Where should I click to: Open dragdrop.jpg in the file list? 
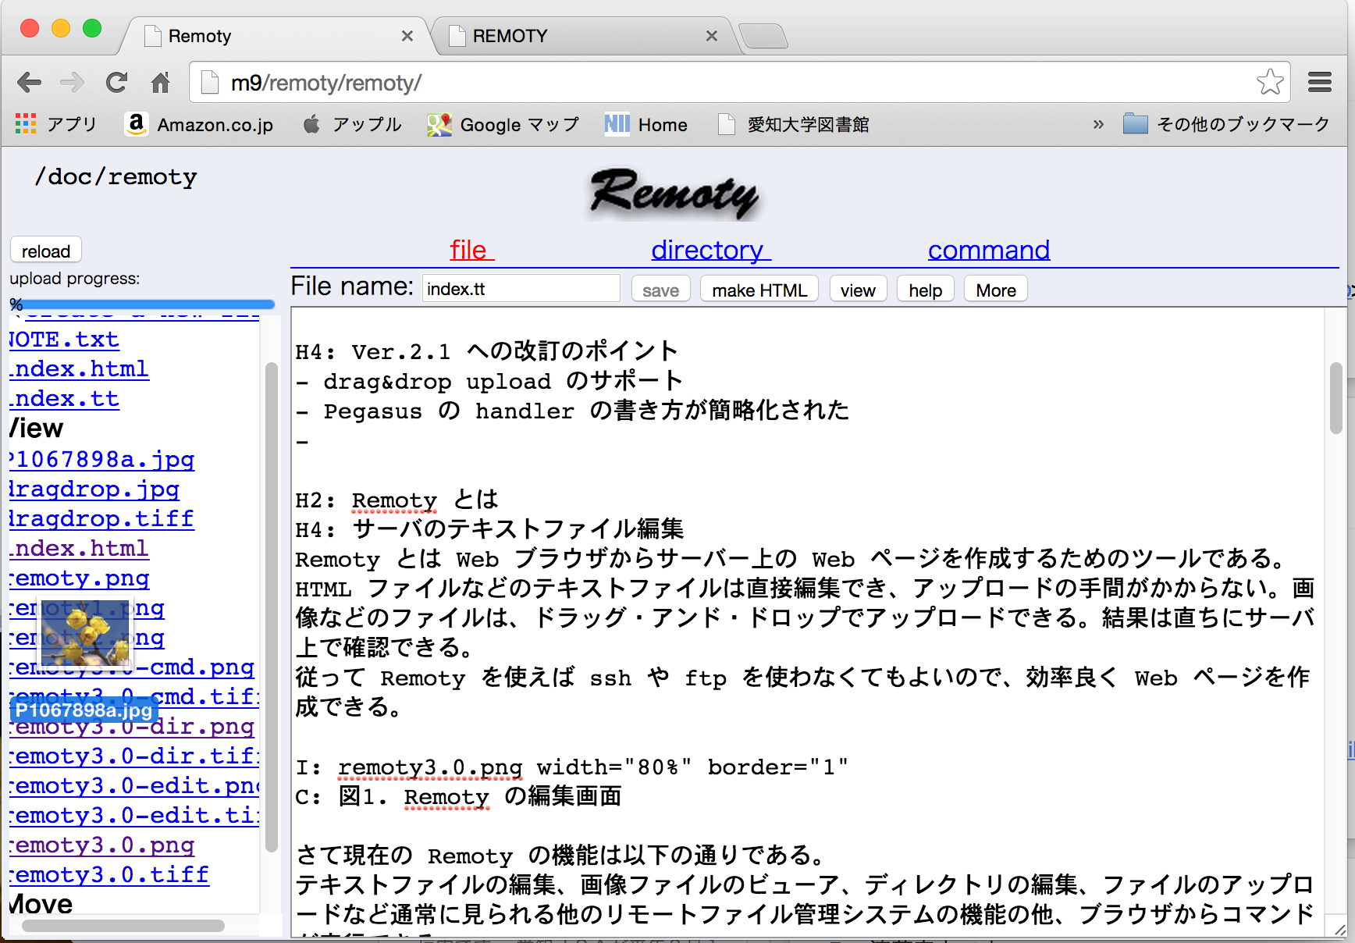(94, 489)
